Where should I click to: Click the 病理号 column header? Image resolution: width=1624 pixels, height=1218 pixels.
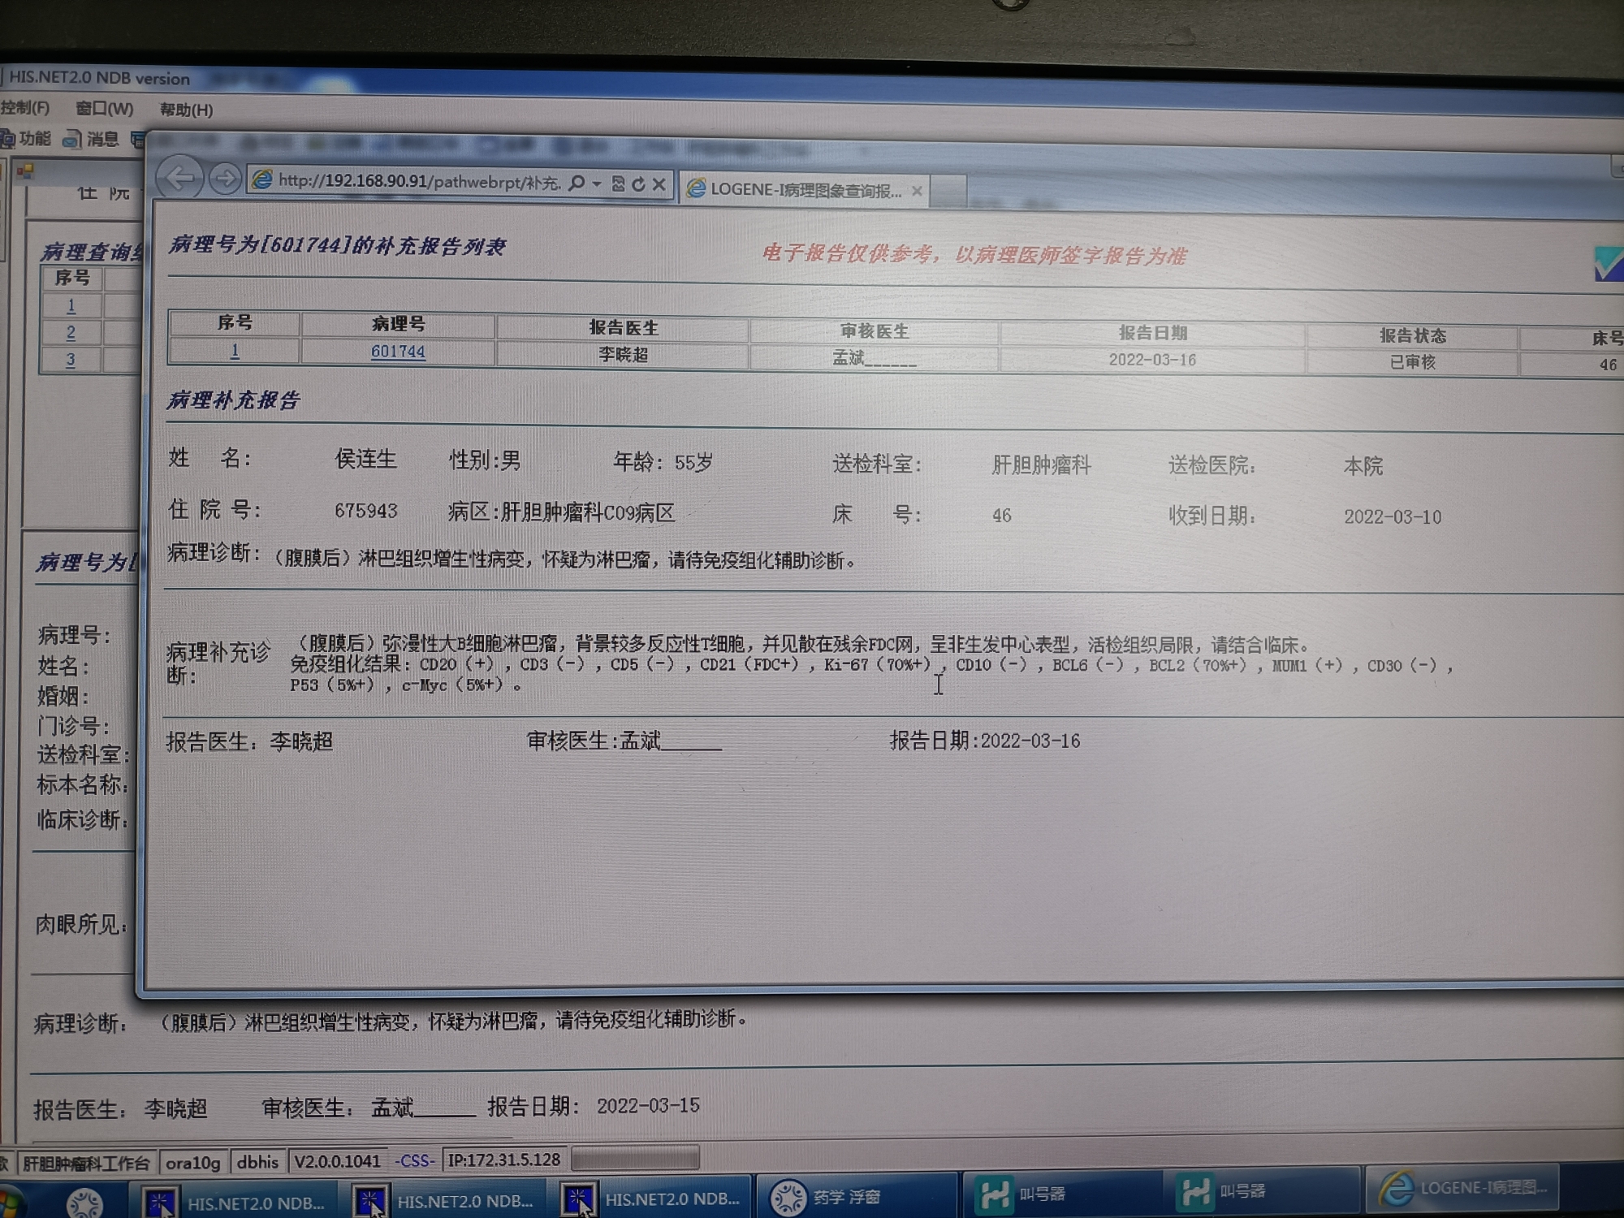(398, 324)
